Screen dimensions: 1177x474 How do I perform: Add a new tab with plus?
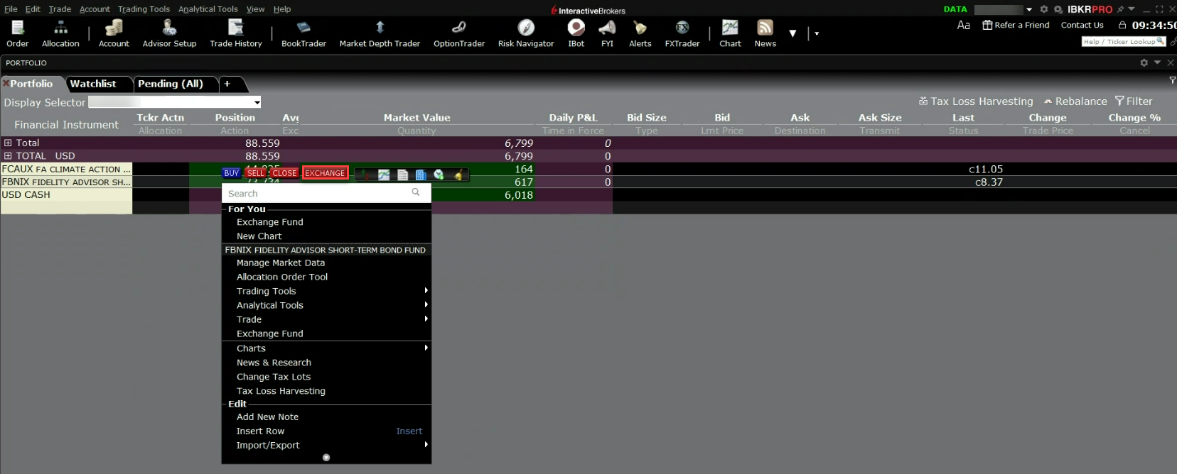pyautogui.click(x=227, y=84)
